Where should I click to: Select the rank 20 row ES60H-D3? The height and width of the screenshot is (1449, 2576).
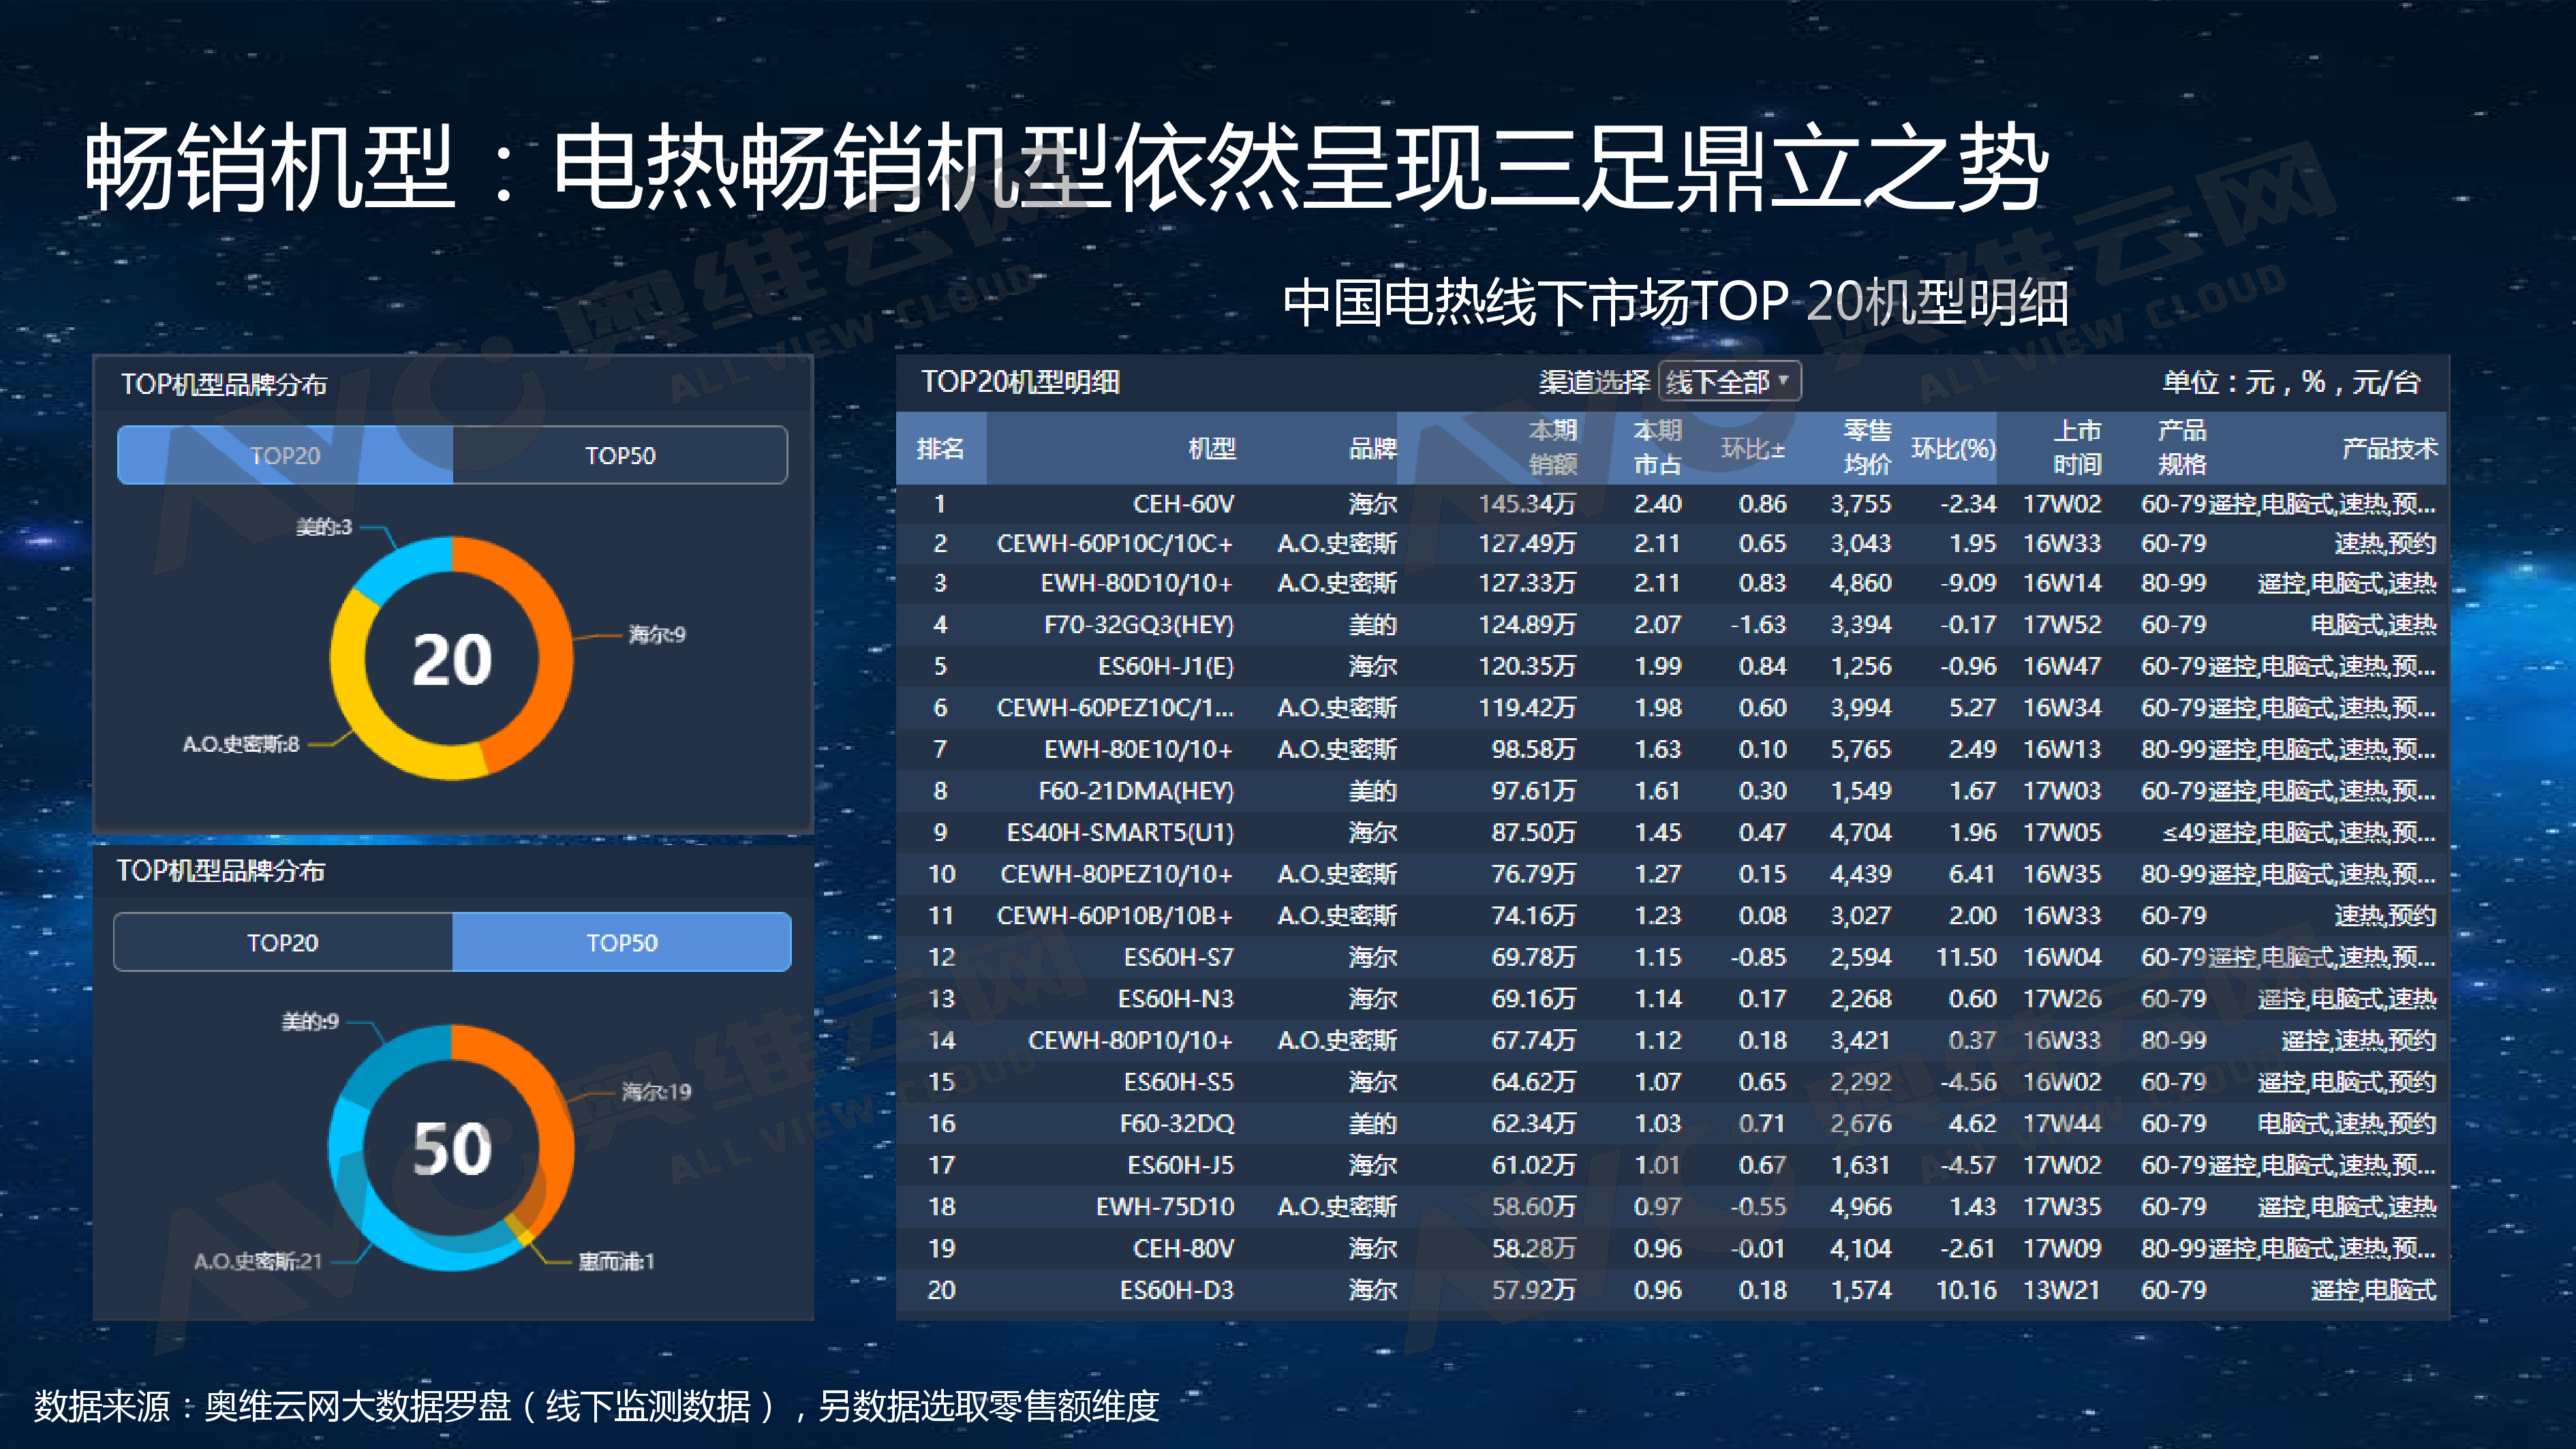[x=1176, y=1290]
